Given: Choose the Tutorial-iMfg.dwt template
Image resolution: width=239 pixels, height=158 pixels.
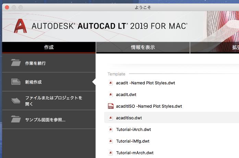Looking at the screenshot, I should coord(133,141).
